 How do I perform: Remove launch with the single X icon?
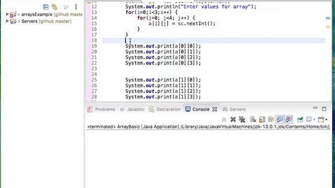point(233,120)
